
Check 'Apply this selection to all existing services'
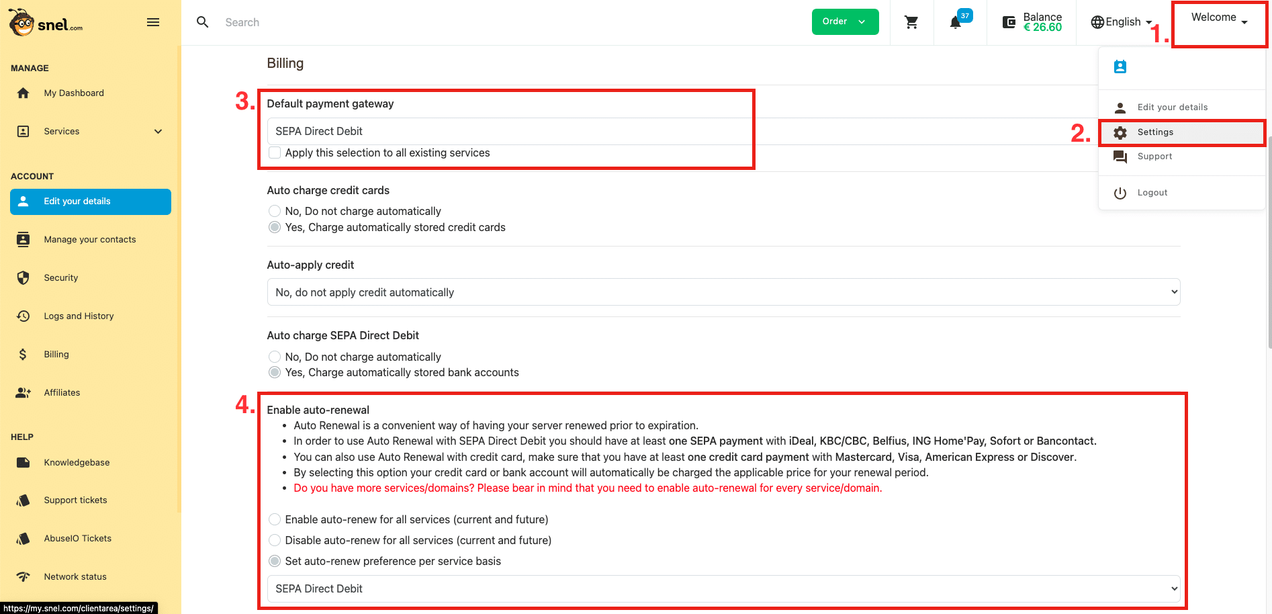[x=275, y=152]
